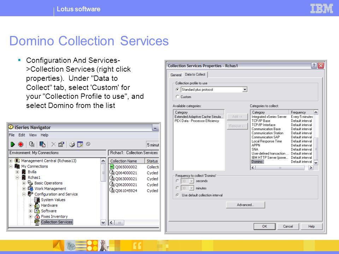Screen dimensions: 339x254
Task: Collapse the Rchas1 node
Action: click(17, 177)
